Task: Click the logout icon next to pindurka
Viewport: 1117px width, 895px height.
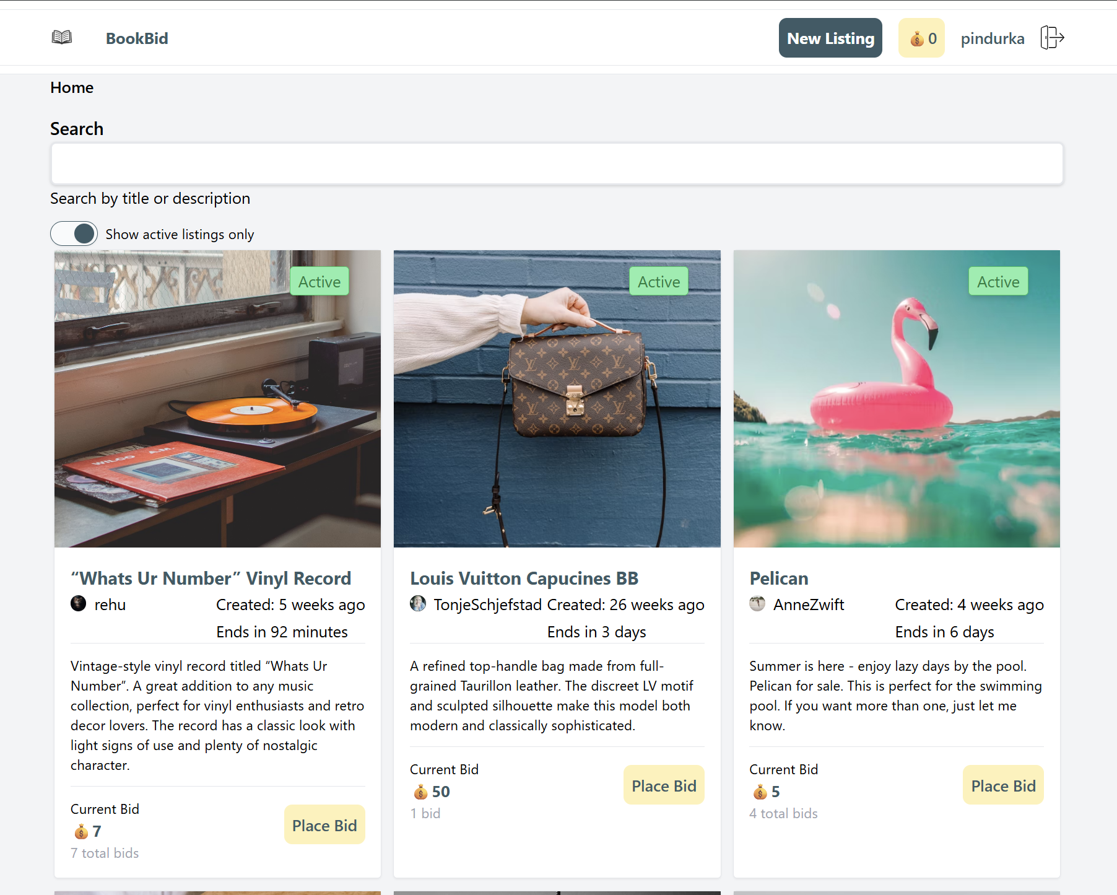Action: pyautogui.click(x=1052, y=38)
